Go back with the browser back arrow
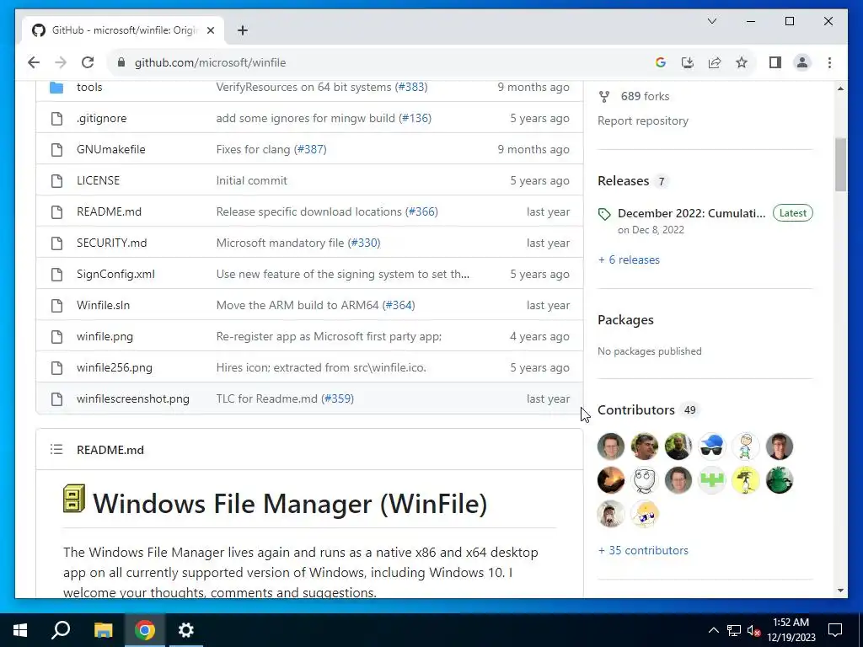The width and height of the screenshot is (863, 647). (34, 62)
